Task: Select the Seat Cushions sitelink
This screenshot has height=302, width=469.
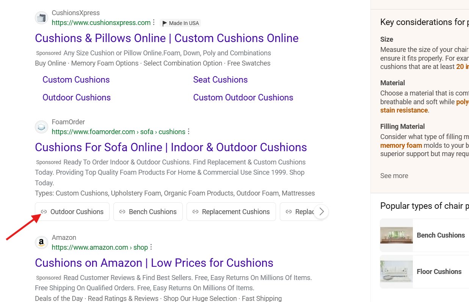Action: tap(220, 80)
